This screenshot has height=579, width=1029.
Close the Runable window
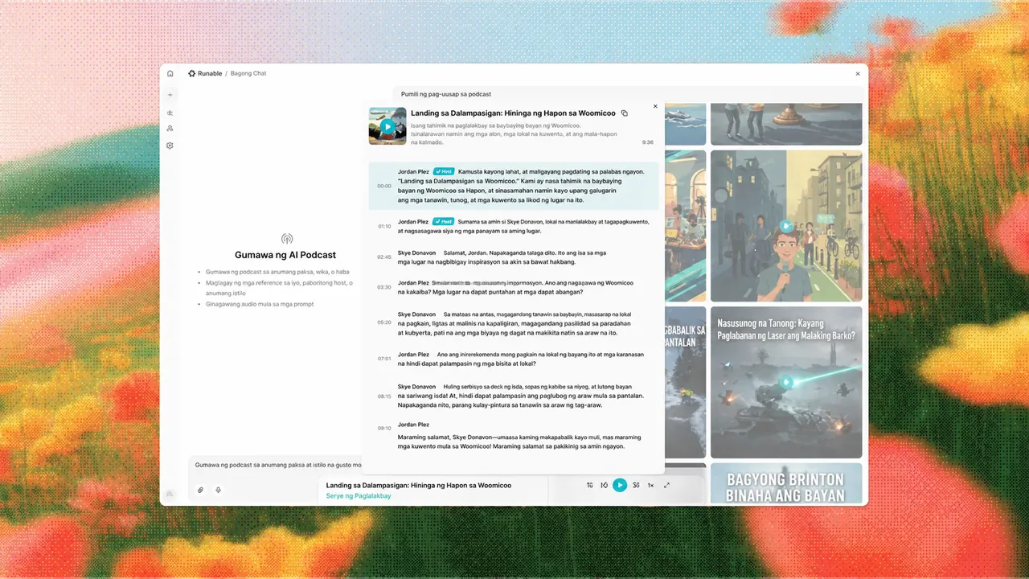tap(858, 73)
